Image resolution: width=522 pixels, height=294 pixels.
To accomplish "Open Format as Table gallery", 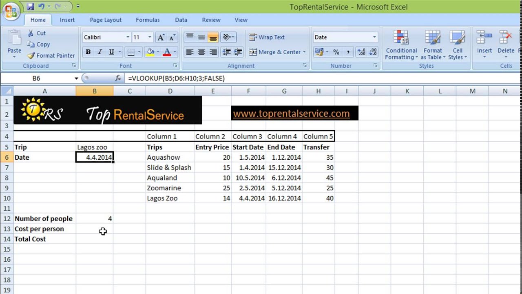I will (433, 45).
